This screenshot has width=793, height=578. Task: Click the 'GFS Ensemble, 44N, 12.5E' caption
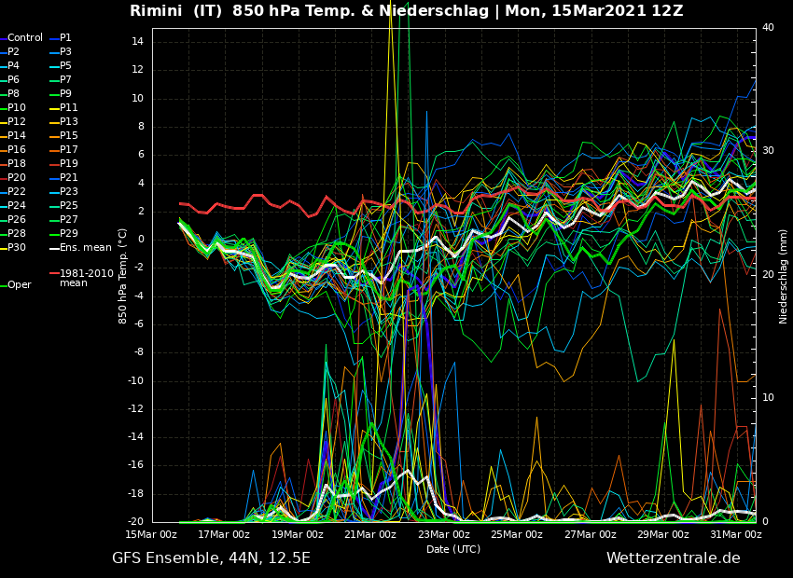(212, 558)
